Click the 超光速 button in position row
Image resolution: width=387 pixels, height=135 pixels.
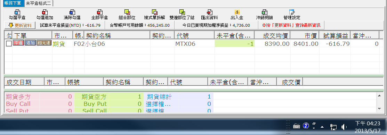(44, 43)
